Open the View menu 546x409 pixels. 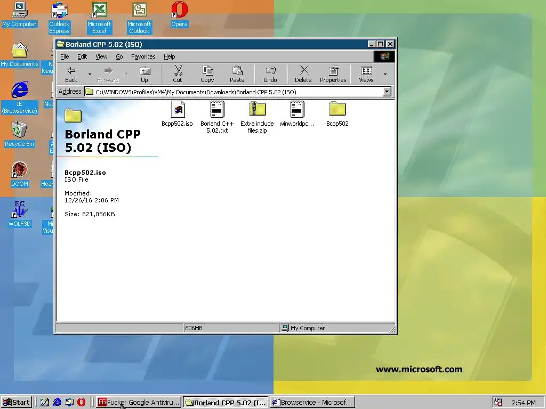point(101,56)
